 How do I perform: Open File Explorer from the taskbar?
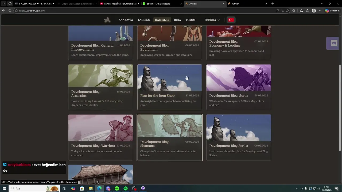[91, 189]
